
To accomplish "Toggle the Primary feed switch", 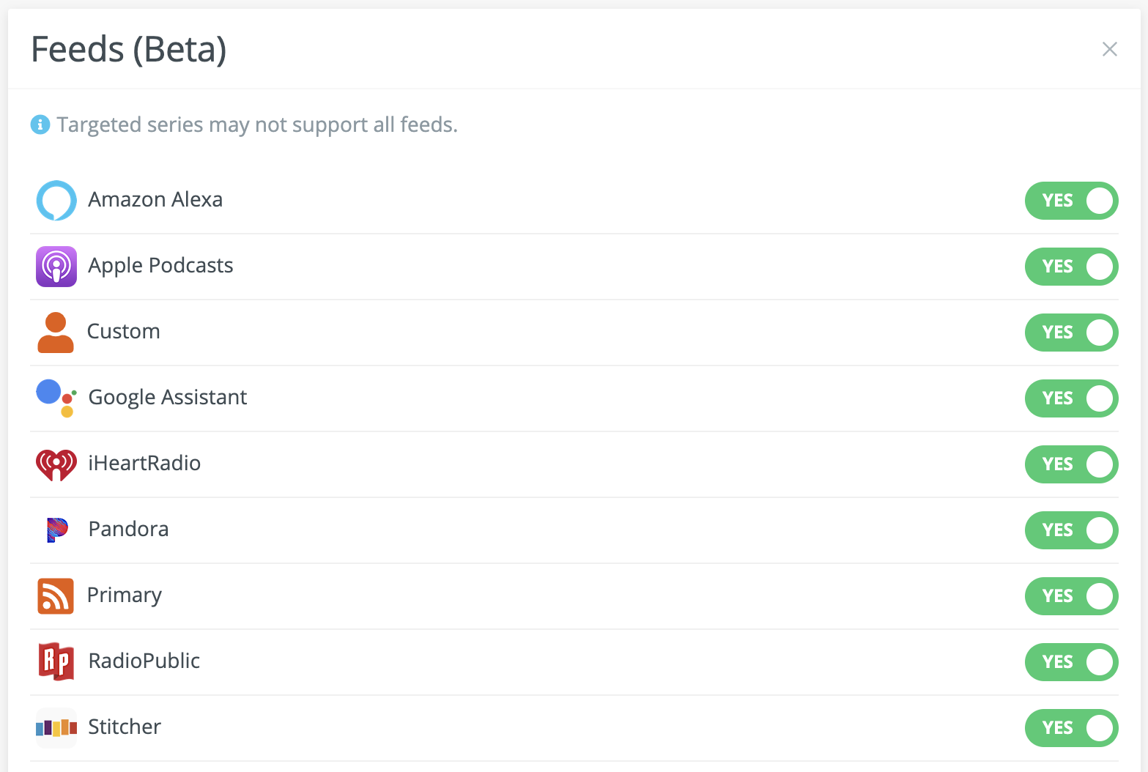I will coord(1071,596).
